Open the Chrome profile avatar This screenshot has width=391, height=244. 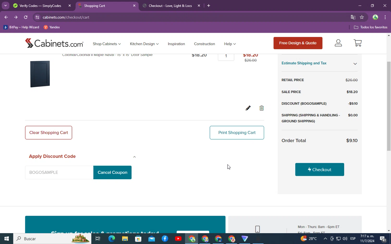(375, 17)
